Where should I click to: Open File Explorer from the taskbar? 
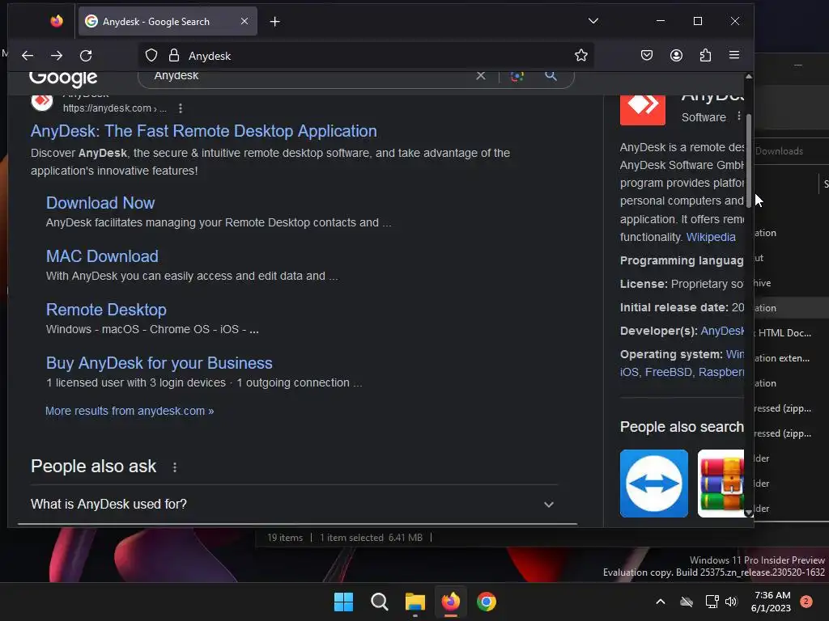[x=415, y=602]
